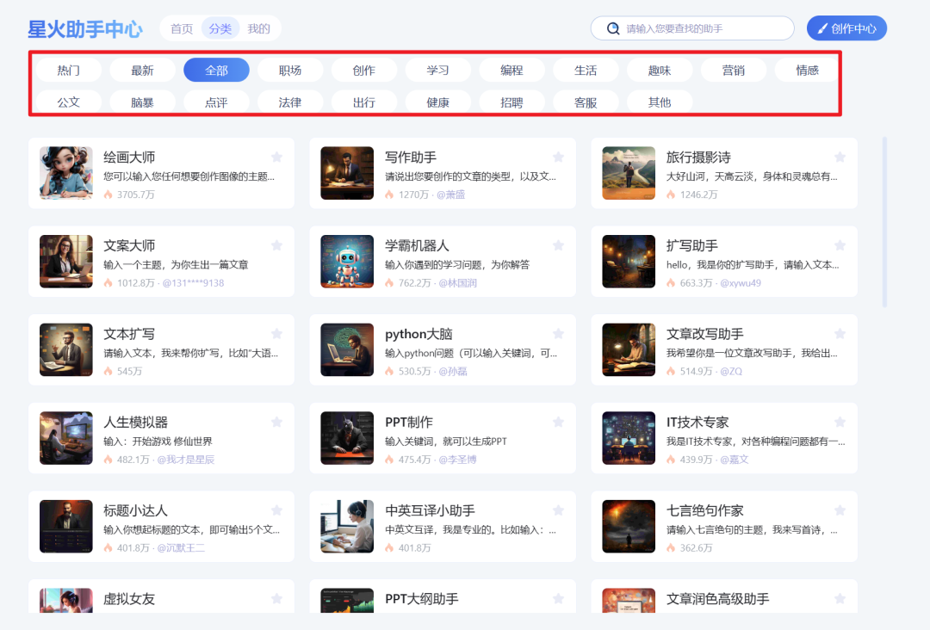Star the 学霸机器人 assistant

click(x=558, y=245)
